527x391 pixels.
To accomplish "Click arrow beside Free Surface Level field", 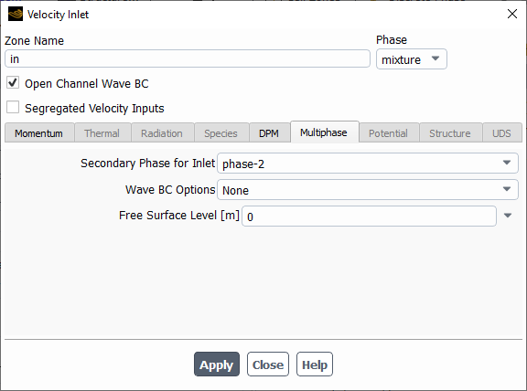I will tap(508, 216).
